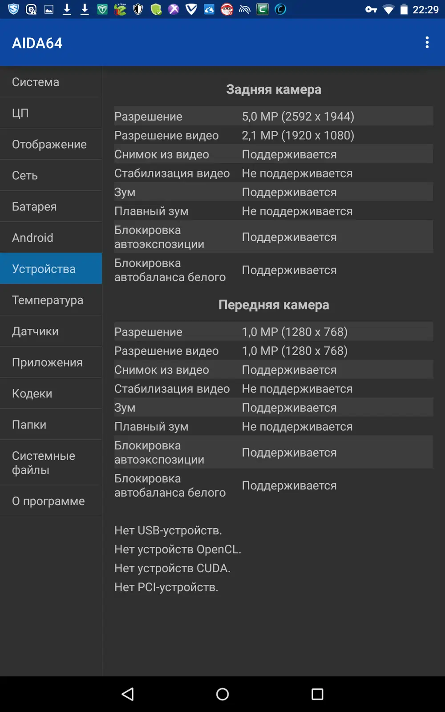Select the Кодеки sidebar entry
This screenshot has height=712, width=445.
(x=51, y=393)
